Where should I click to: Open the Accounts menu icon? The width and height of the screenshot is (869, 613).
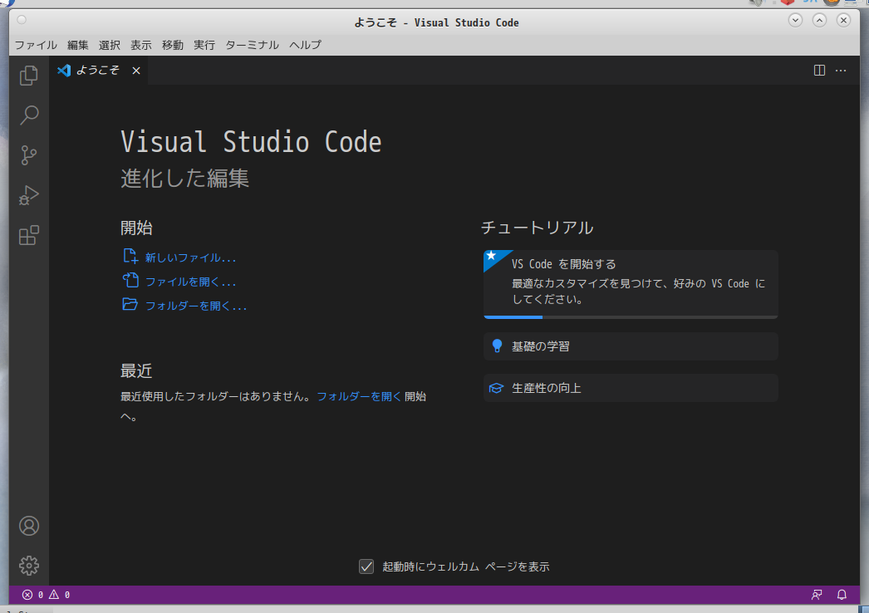[x=29, y=526]
